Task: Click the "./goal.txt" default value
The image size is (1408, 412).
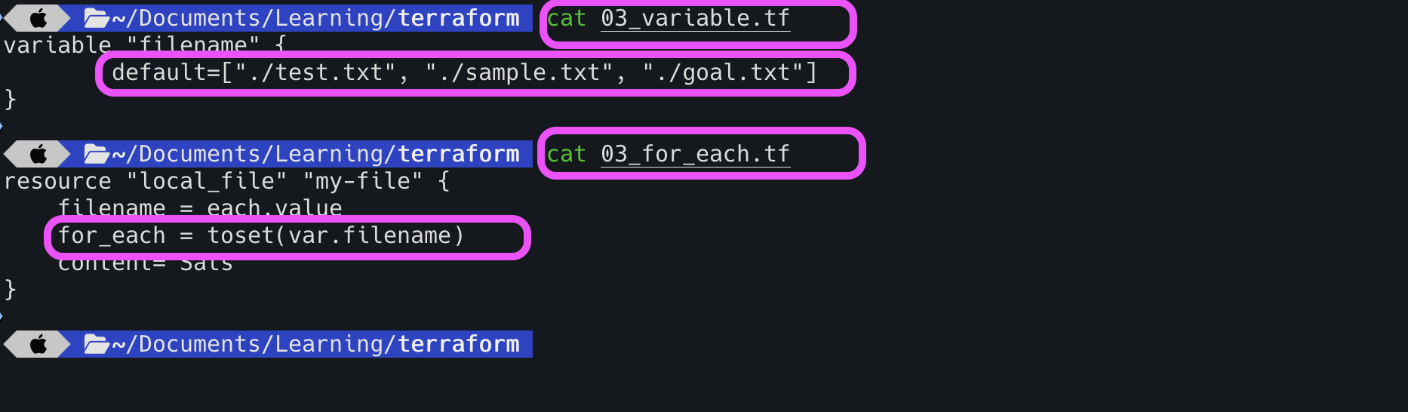Action: point(723,72)
